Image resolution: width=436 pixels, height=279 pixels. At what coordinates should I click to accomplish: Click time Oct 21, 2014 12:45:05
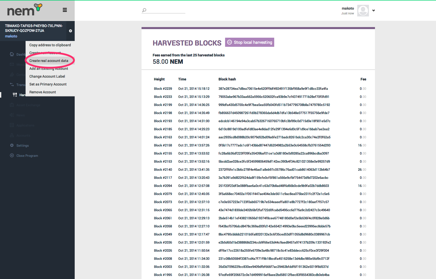[x=194, y=194]
